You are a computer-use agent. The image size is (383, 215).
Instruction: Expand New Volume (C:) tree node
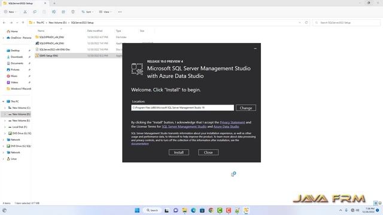[x=5, y=107]
